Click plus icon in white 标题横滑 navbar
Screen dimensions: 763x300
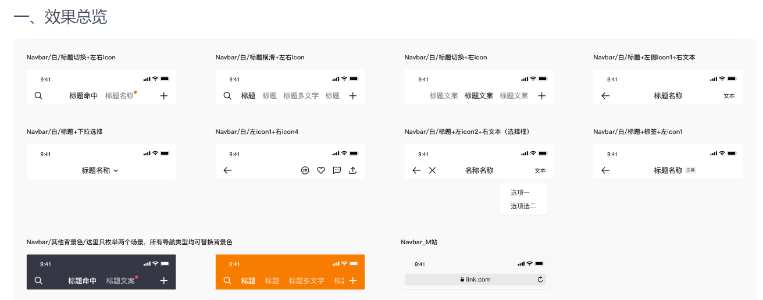[352, 96]
